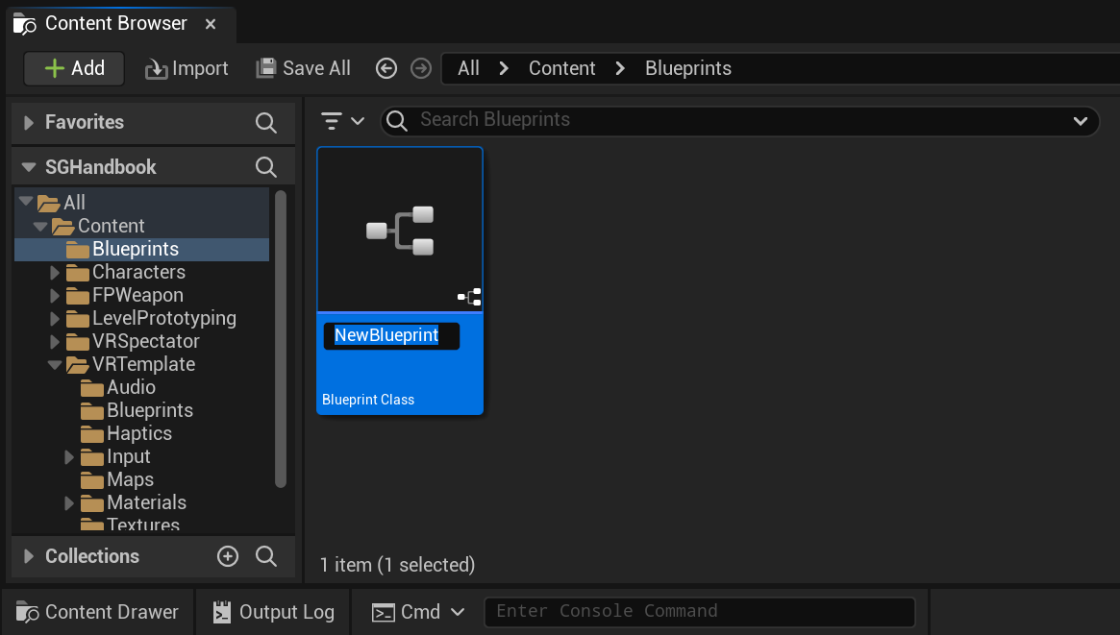The image size is (1120, 635).
Task: Expand the Characters folder
Action: pos(56,272)
